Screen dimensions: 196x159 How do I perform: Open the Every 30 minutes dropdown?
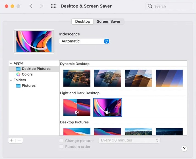point(129,140)
